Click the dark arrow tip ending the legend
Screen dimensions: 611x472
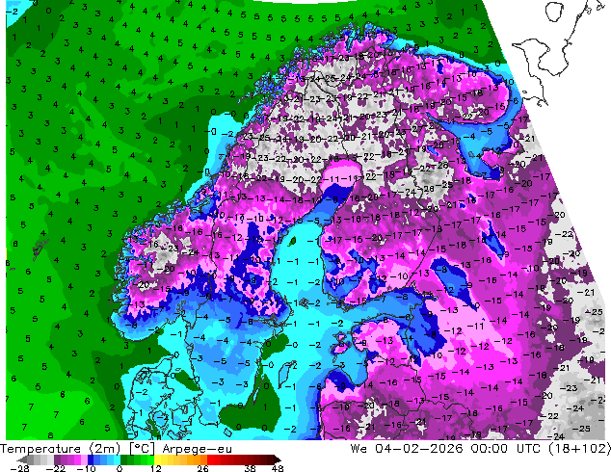pyautogui.click(x=277, y=459)
